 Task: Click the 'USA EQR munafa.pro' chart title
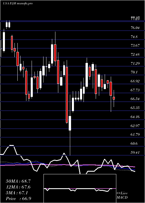click(18, 3)
